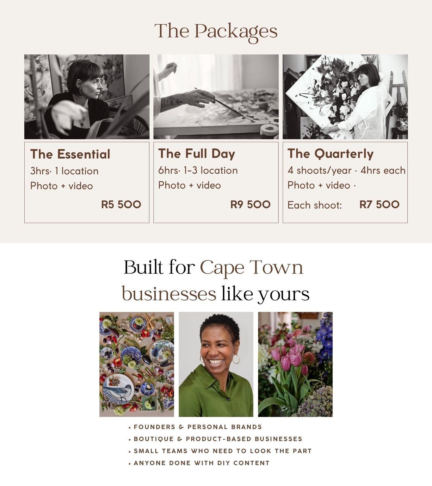Click the R5 500 price

[x=121, y=204]
